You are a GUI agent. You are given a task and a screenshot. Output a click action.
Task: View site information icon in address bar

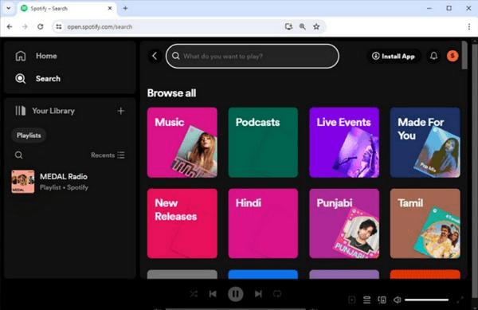(58, 27)
